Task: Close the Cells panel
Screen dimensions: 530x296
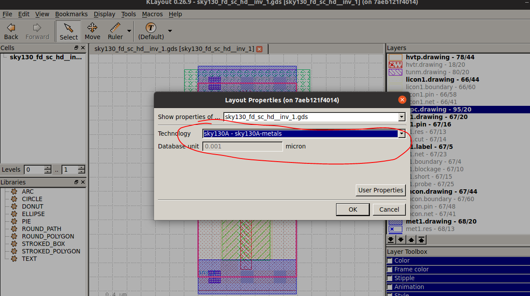Action: [x=83, y=47]
